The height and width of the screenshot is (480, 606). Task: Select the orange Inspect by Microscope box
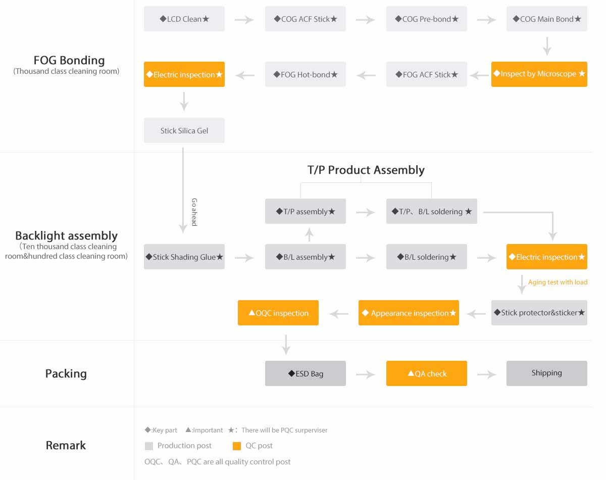click(539, 74)
